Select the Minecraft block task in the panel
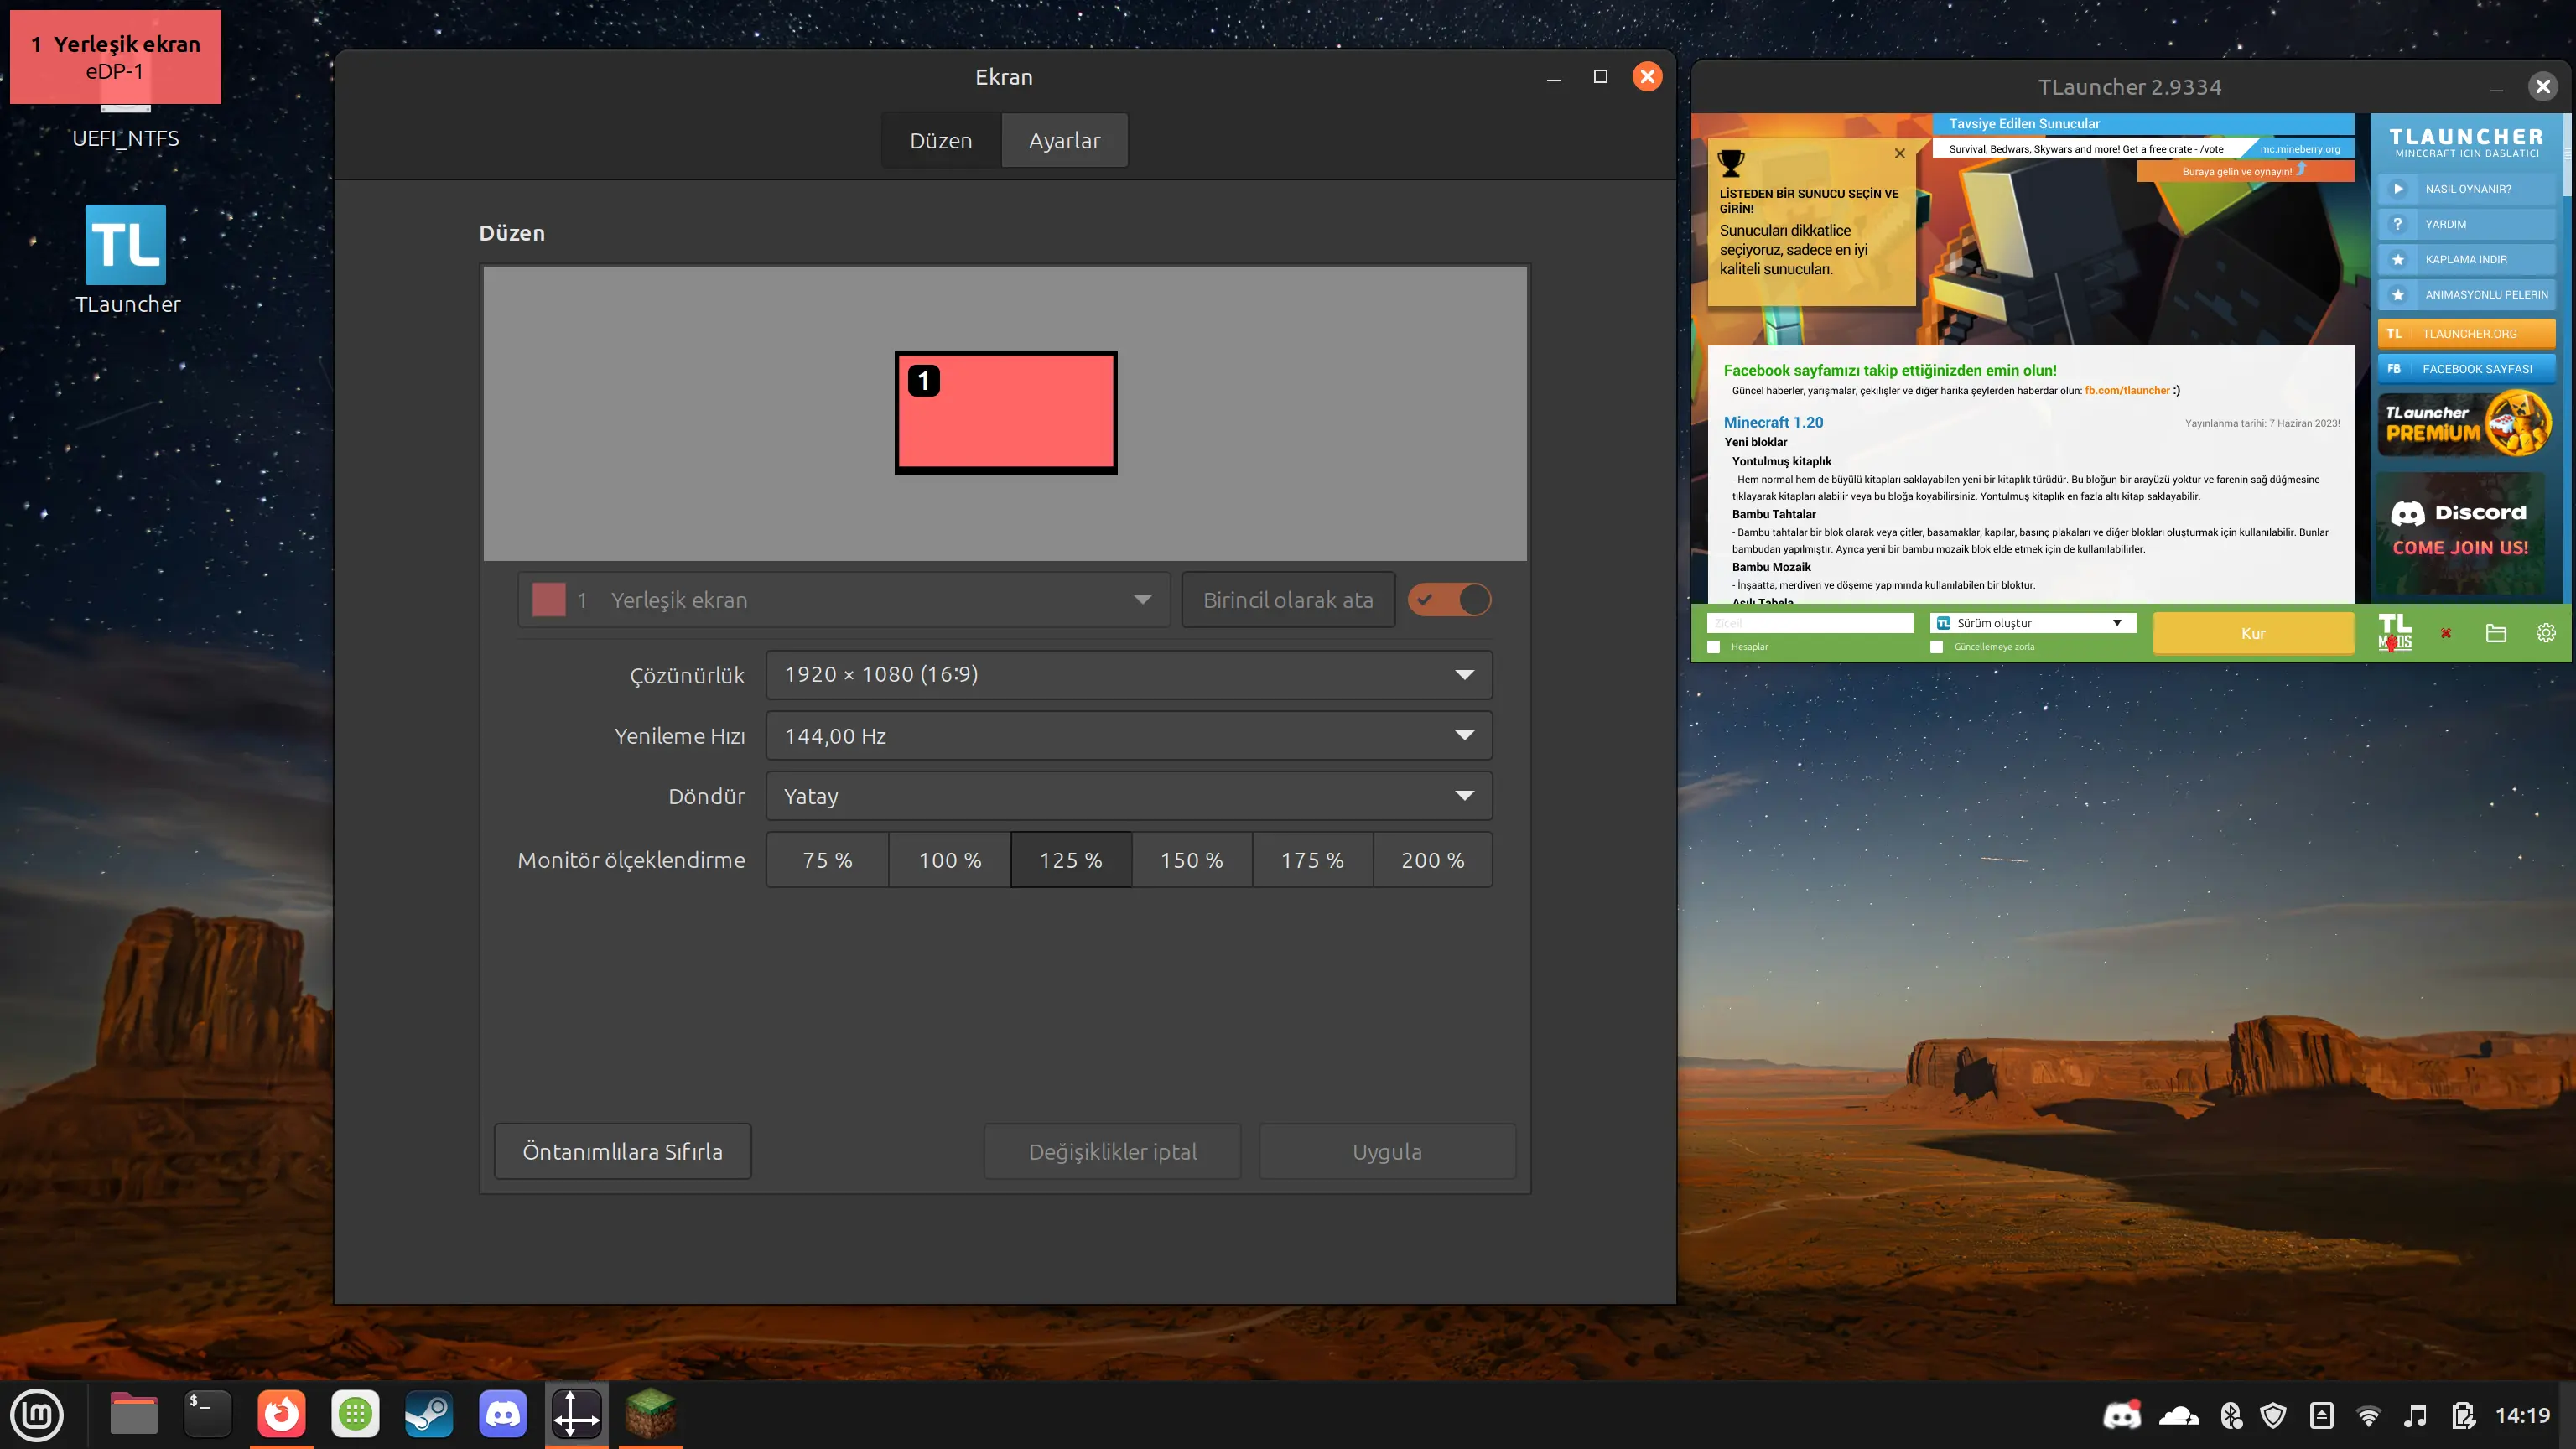The width and height of the screenshot is (2576, 1449). [651, 1415]
